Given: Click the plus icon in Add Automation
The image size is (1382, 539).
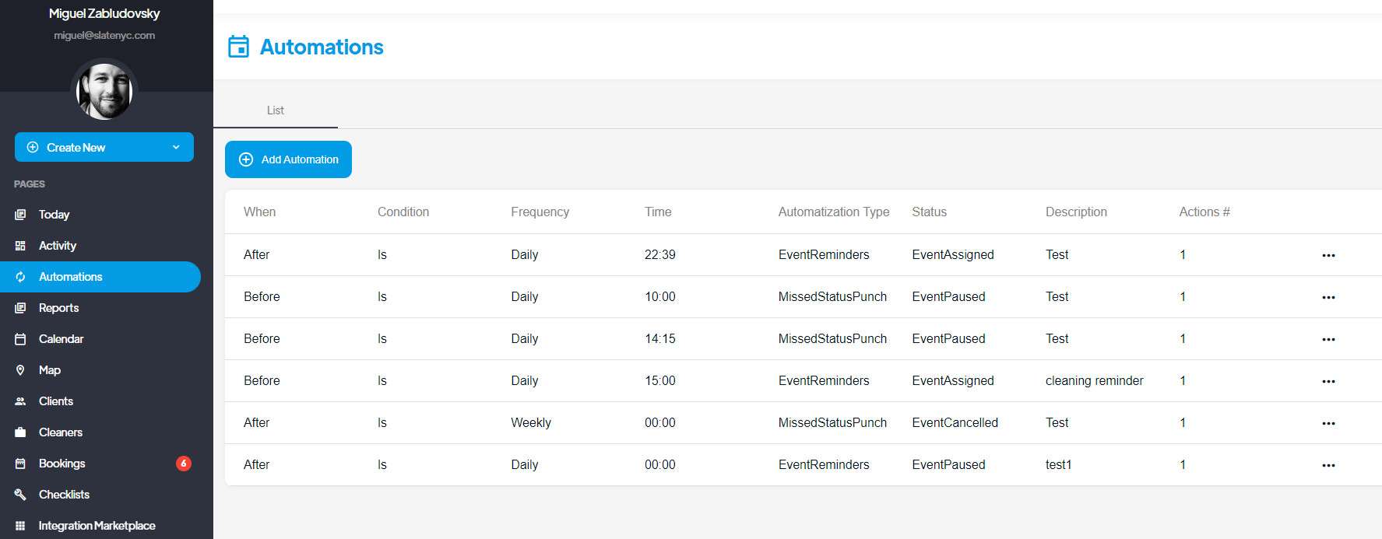Looking at the screenshot, I should pyautogui.click(x=246, y=159).
